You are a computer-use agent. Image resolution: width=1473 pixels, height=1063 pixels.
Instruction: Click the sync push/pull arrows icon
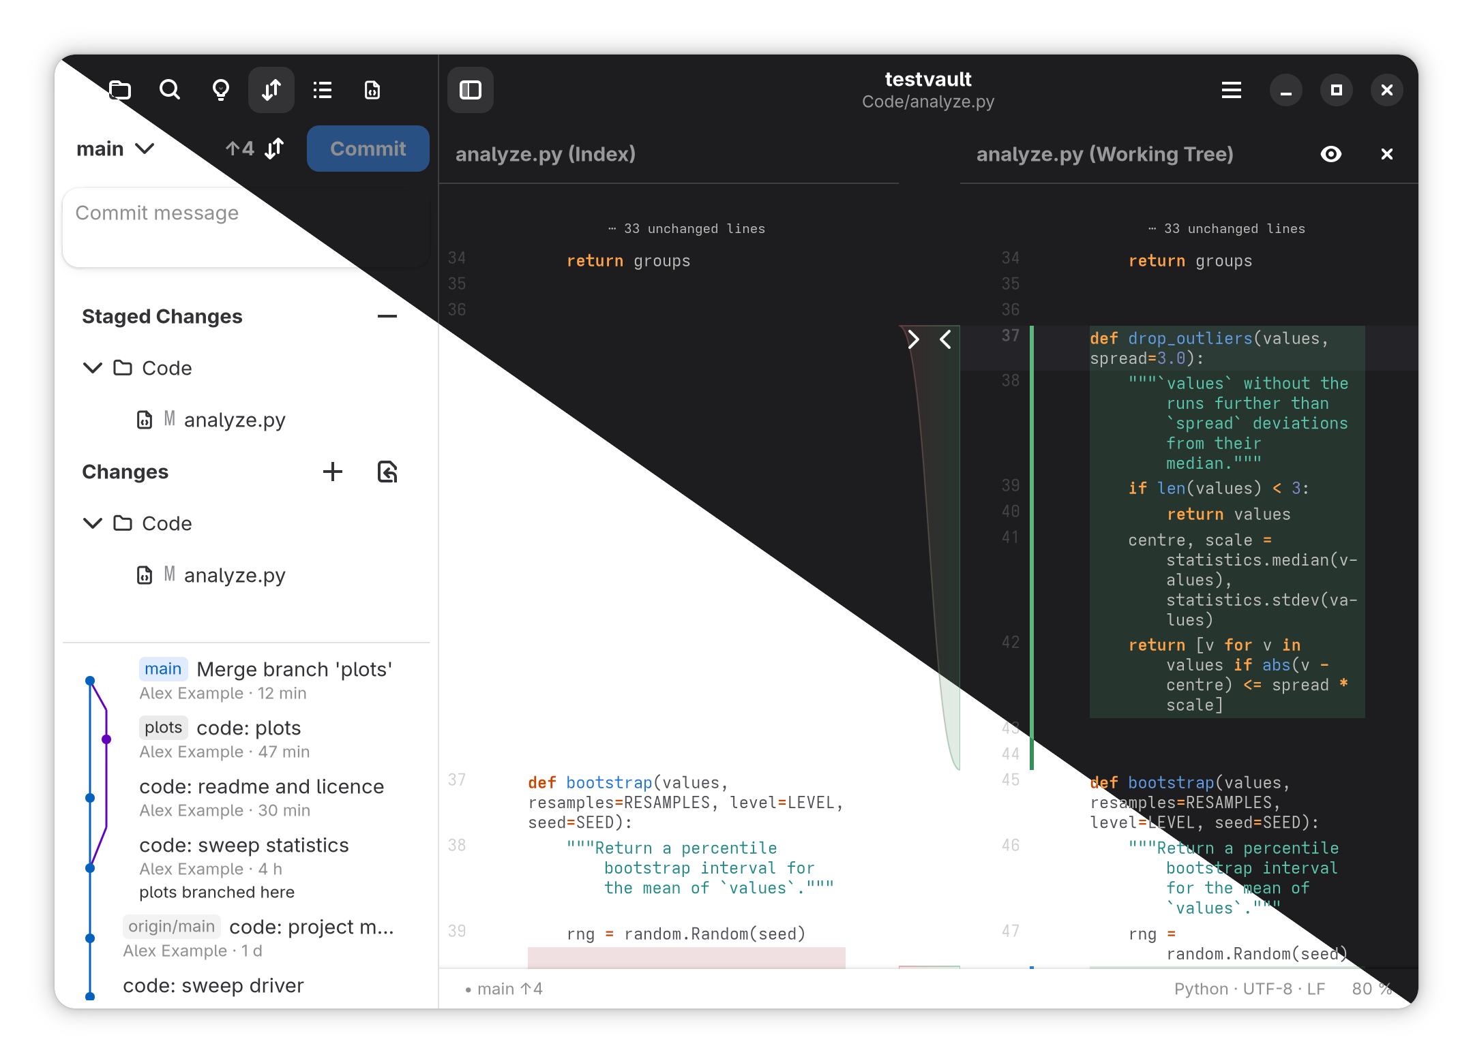[x=274, y=149]
